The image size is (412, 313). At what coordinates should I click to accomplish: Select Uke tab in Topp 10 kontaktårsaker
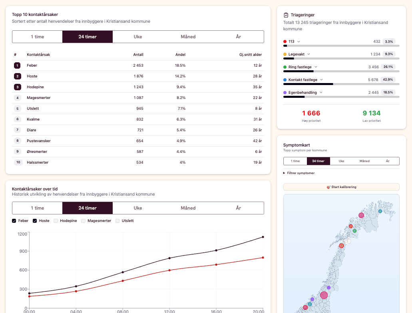click(x=138, y=37)
